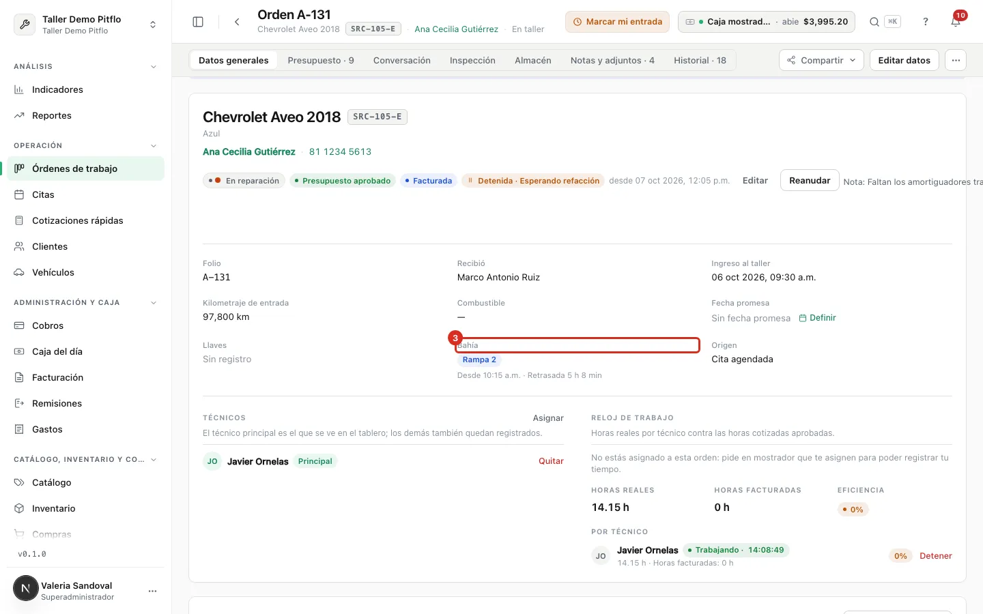Switch to Conversación tab
This screenshot has height=614, width=983.
tap(402, 60)
